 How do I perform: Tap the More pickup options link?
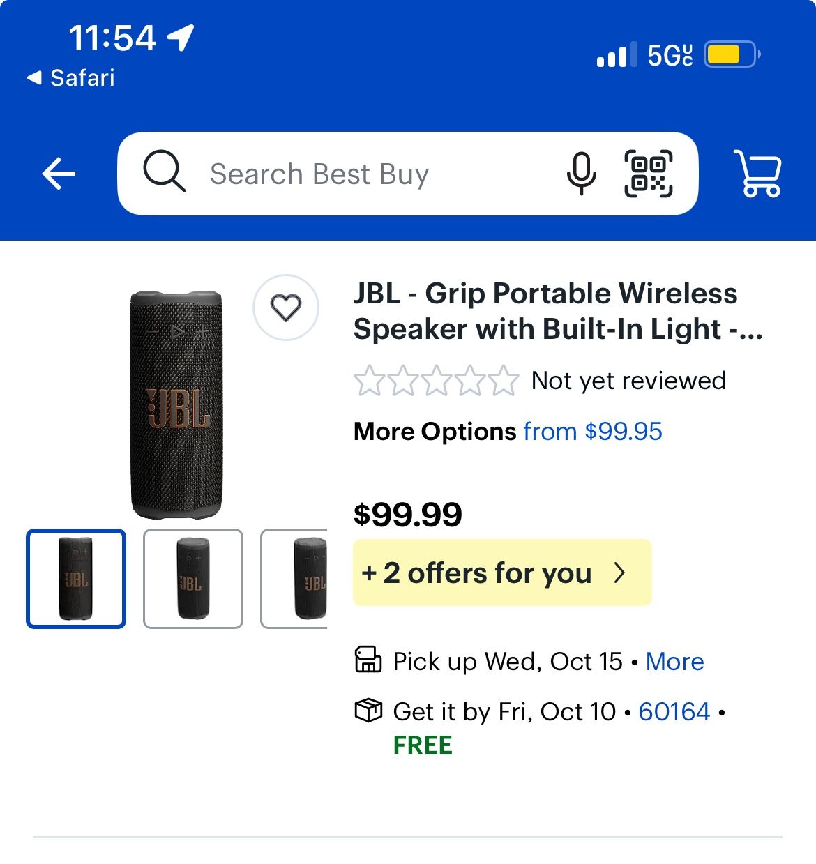point(674,661)
